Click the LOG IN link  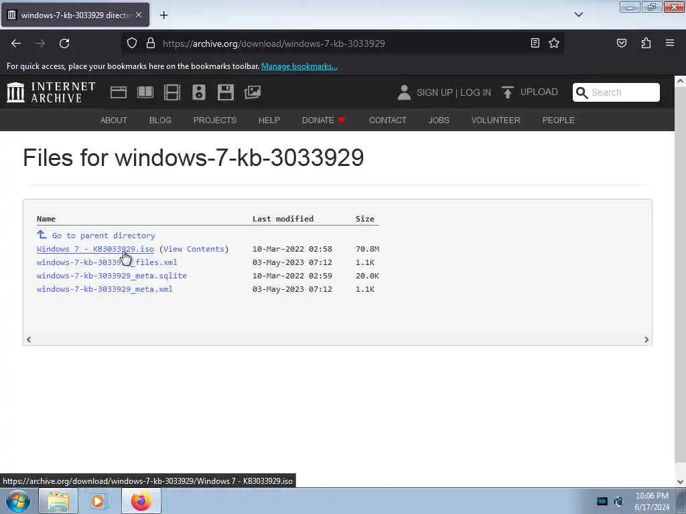click(x=476, y=92)
